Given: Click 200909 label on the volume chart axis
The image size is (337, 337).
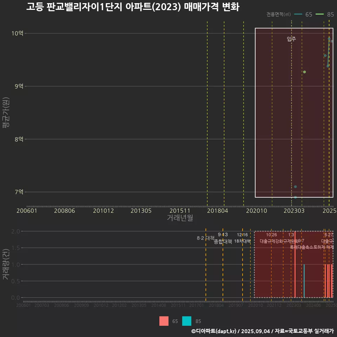Looking at the screenshot, I should tap(81, 305).
